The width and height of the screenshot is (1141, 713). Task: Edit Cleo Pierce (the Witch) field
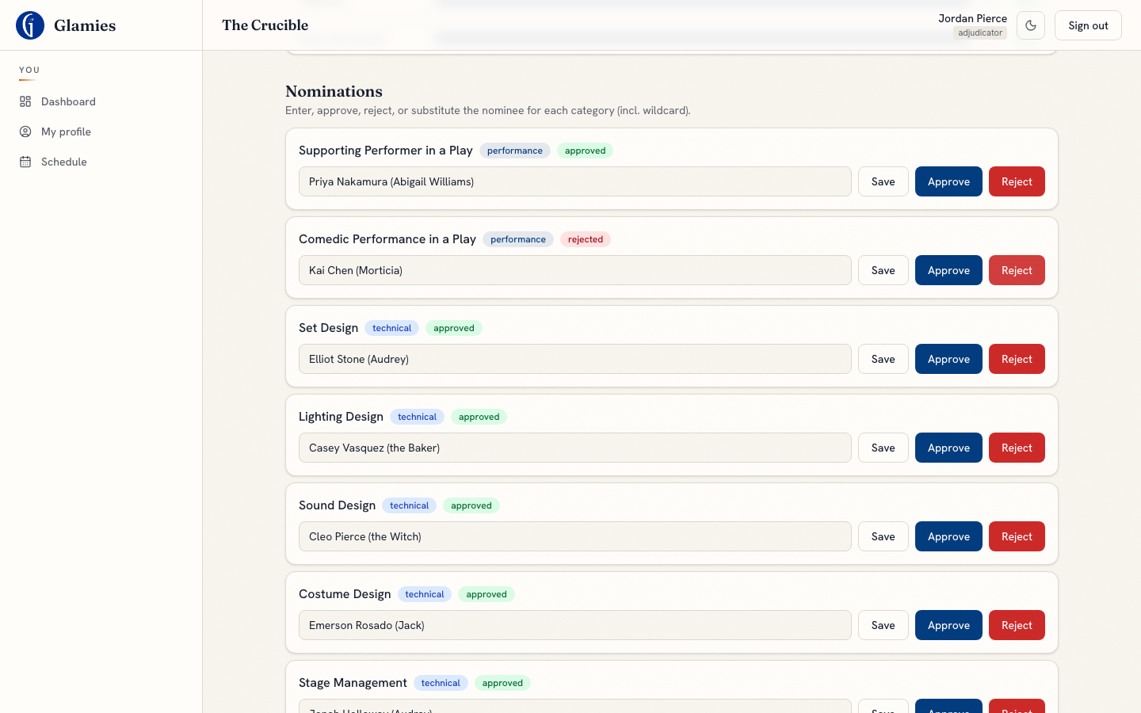tap(575, 536)
